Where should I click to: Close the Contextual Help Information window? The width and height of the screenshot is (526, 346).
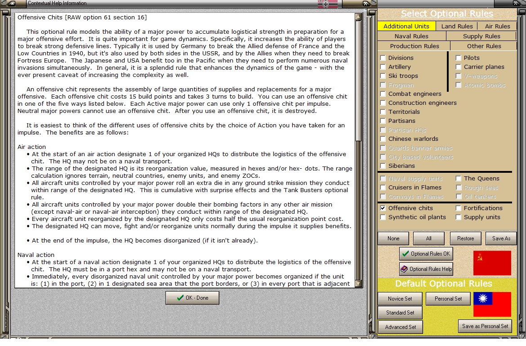[x=366, y=3]
